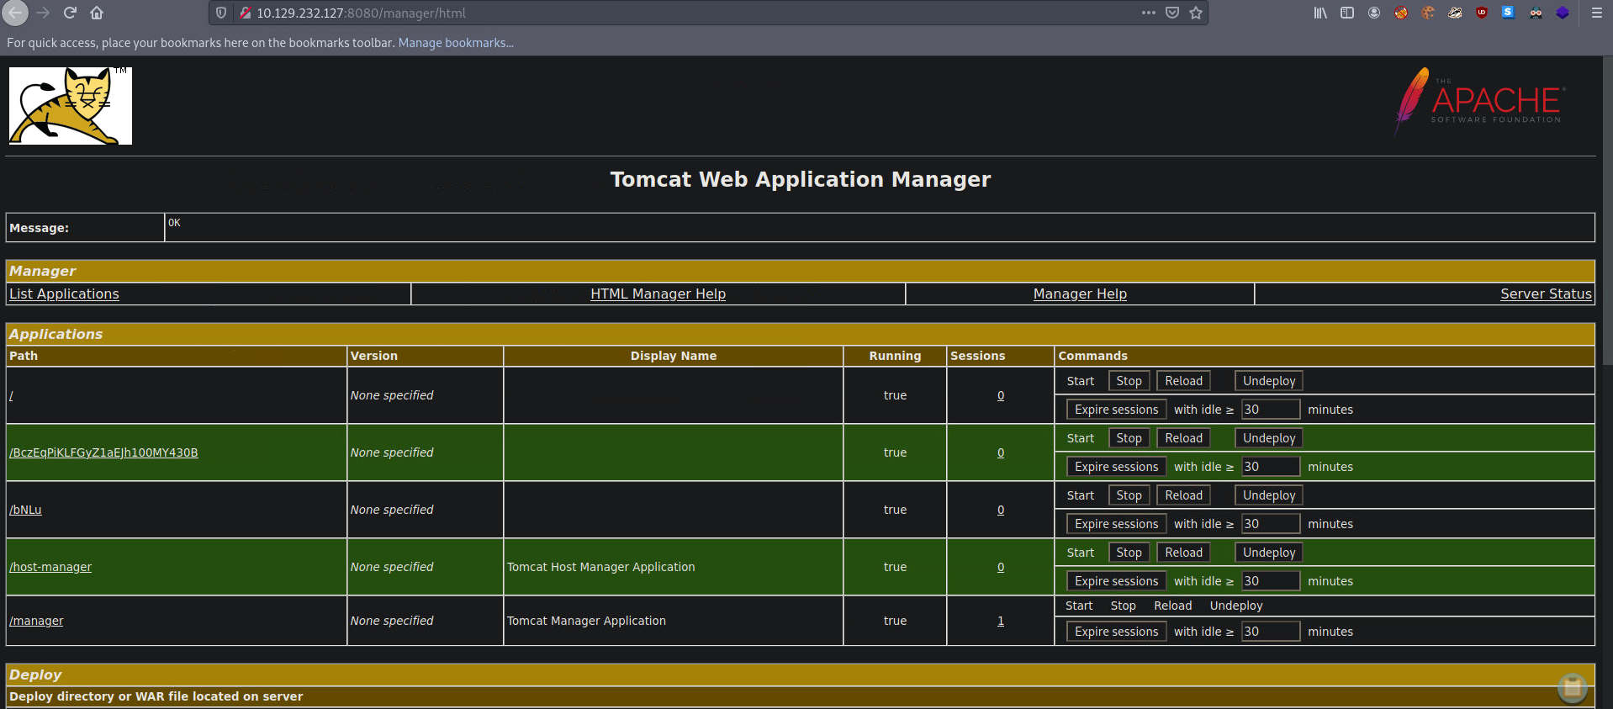This screenshot has height=709, width=1613.
Task: Stop the /host-manager application
Action: 1129,553
